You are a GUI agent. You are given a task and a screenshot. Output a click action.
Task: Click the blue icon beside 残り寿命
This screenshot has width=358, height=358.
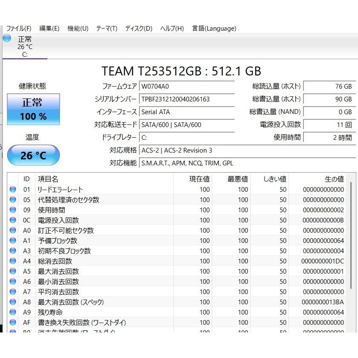point(13,312)
